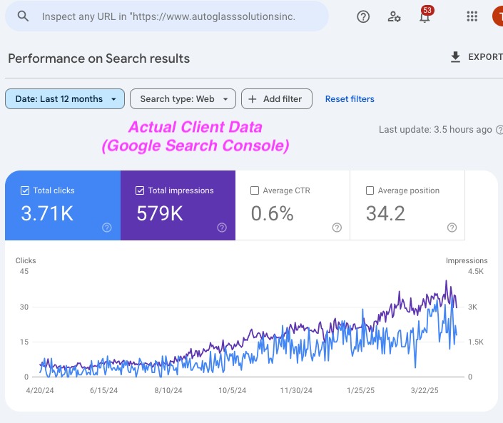The width and height of the screenshot is (503, 423).
Task: Click the Impressions axis title
Action: point(467,261)
